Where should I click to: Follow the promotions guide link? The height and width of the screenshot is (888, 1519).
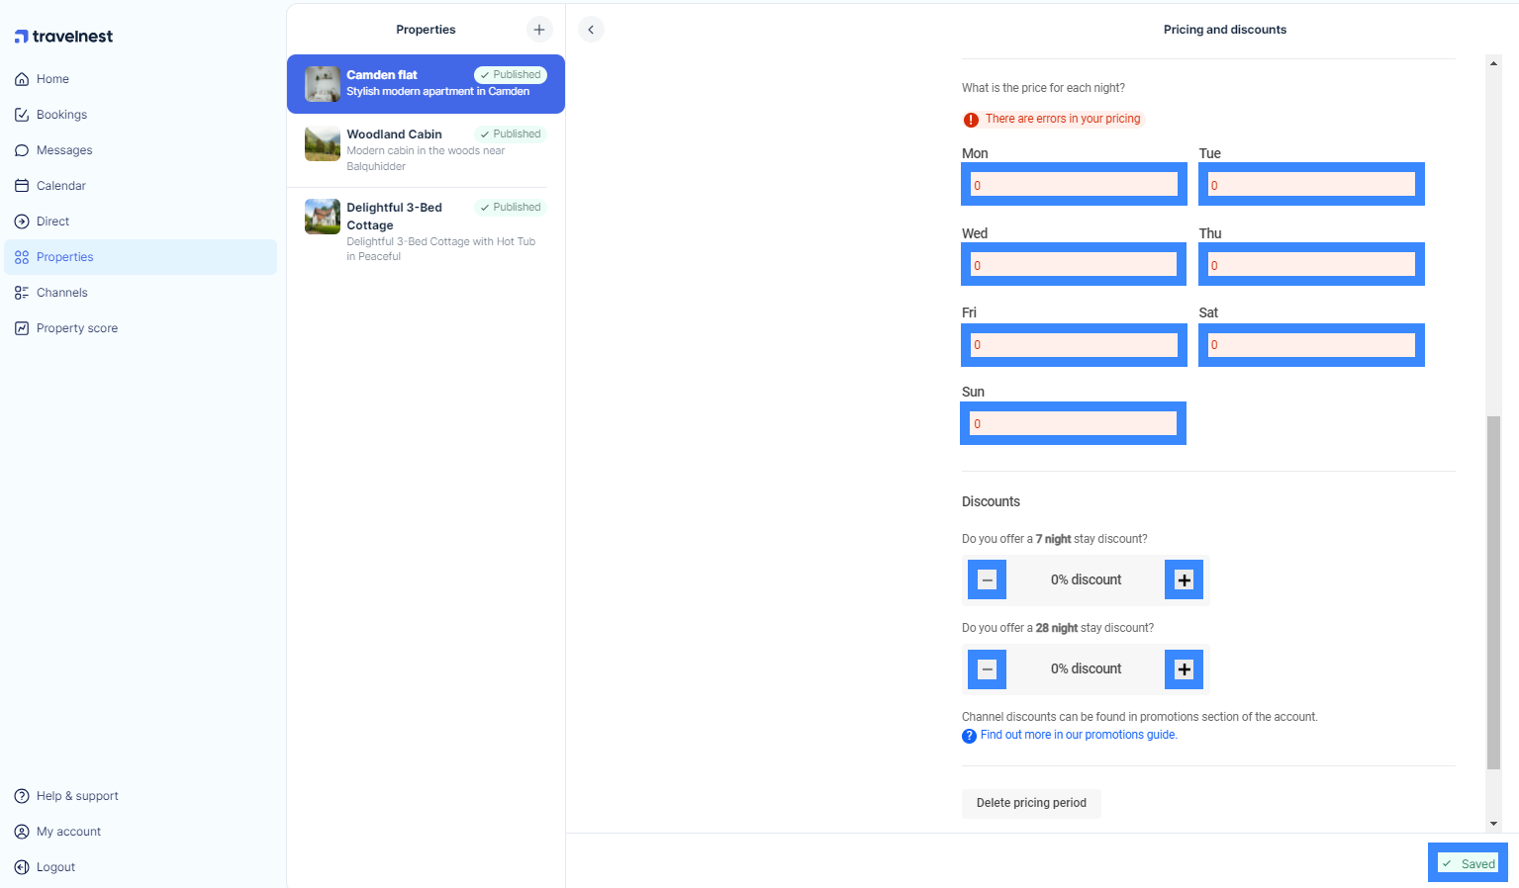point(1078,735)
